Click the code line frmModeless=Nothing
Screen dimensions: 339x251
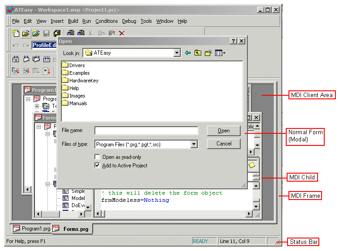point(135,200)
